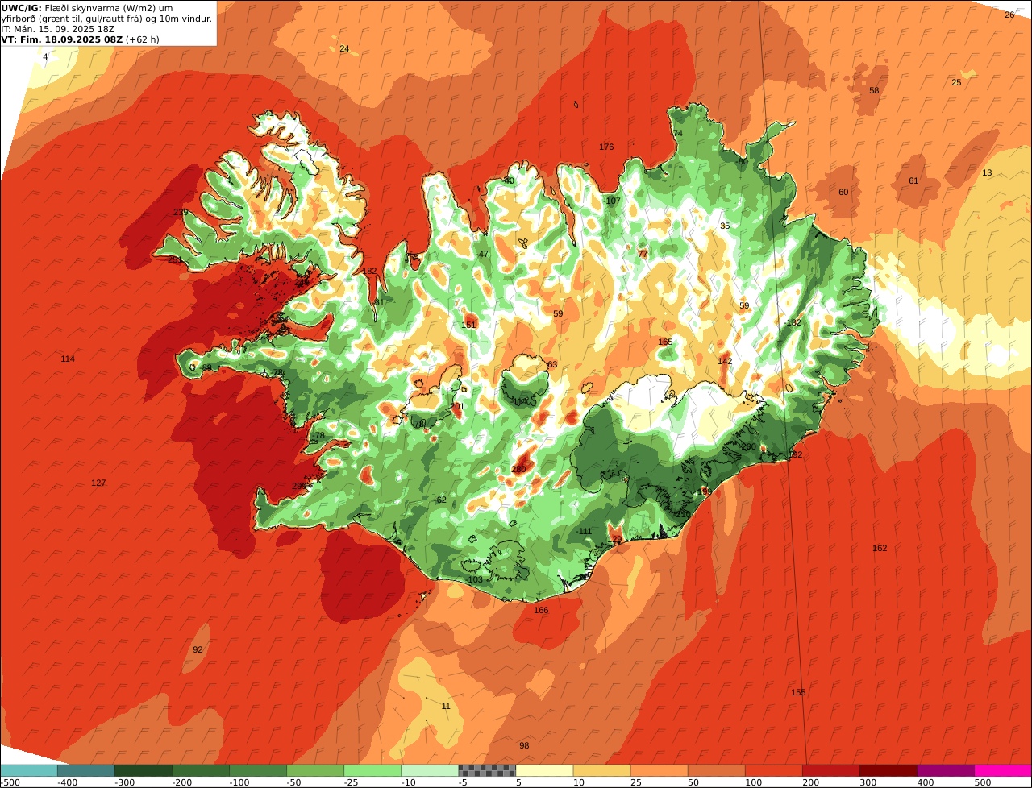Click the map value 192 on the southeast coast
1032x788 pixels.
(x=796, y=454)
